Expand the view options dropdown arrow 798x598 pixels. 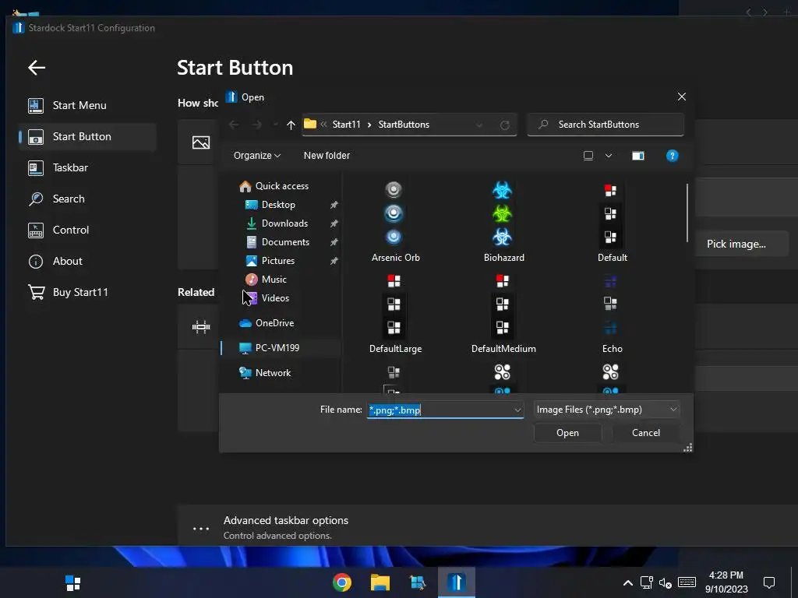tap(608, 156)
